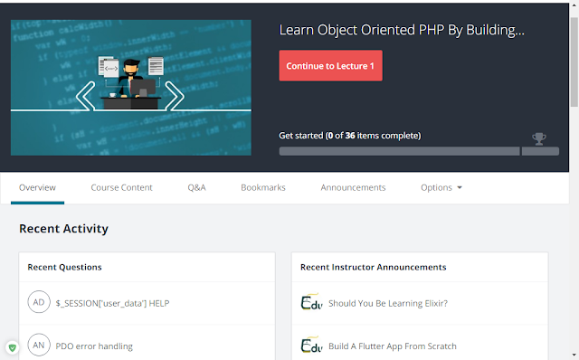Switch to the Course Content tab
The width and height of the screenshot is (579, 360).
121,187
